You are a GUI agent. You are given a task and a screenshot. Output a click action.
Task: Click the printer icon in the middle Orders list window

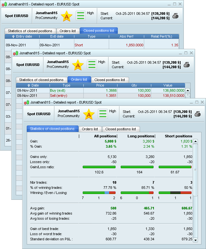(186, 65)
